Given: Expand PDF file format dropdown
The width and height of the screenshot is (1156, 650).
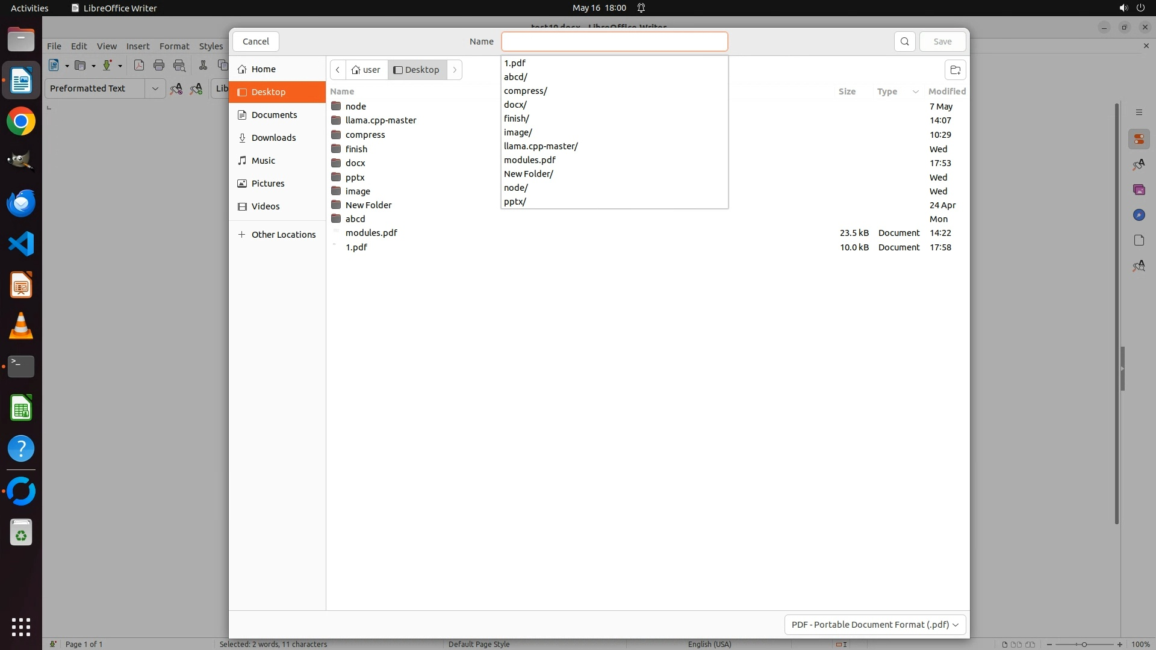Looking at the screenshot, I should [x=875, y=624].
